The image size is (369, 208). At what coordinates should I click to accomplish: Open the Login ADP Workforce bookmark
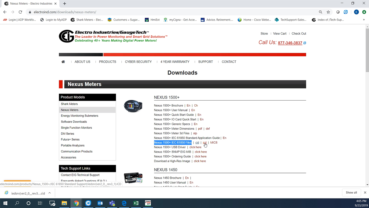20,20
